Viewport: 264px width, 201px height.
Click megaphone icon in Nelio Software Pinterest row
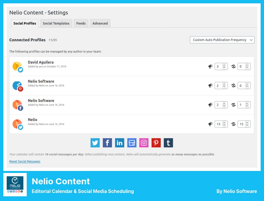(x=210, y=85)
